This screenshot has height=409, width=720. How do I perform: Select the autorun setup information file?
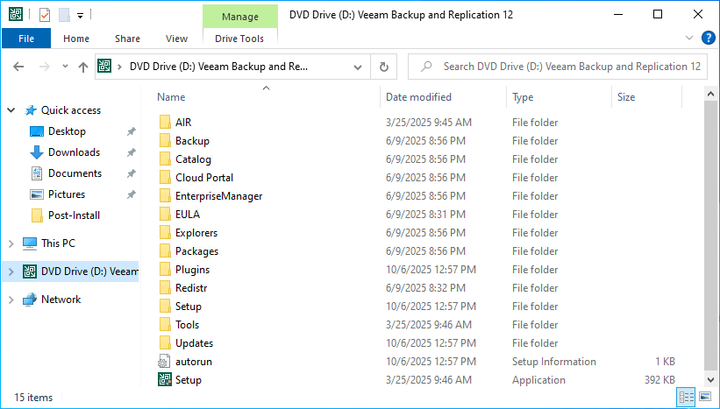point(193,362)
